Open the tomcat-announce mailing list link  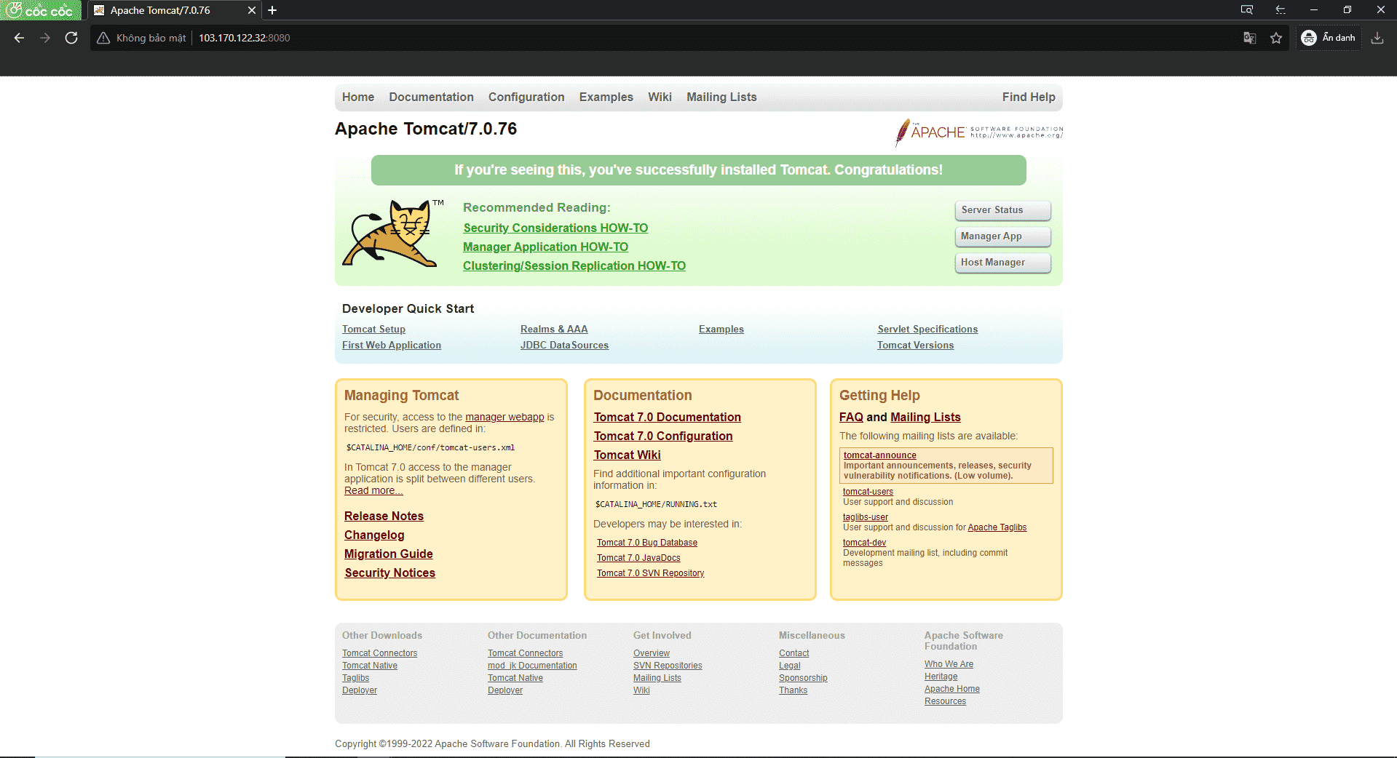879,455
